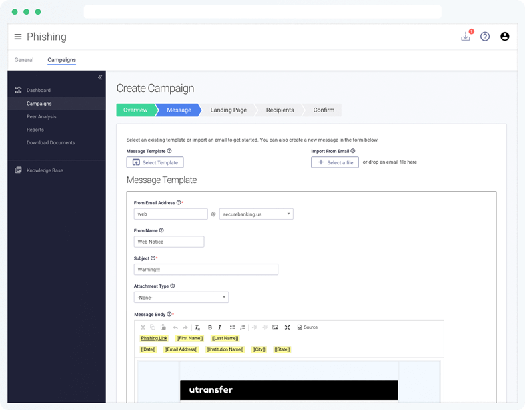Go to the Landing Page step
Image resolution: width=525 pixels, height=410 pixels.
click(228, 110)
